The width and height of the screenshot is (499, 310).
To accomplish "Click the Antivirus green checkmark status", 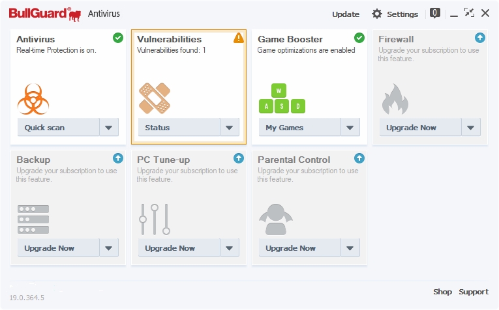I will pyautogui.click(x=118, y=38).
